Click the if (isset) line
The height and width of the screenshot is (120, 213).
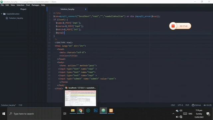click(x=61, y=20)
